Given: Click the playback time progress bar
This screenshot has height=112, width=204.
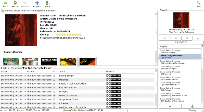Looking at the screenshot, I should click(181, 43).
